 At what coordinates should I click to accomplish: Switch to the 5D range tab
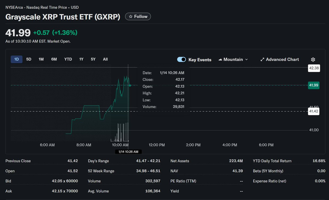coord(29,59)
